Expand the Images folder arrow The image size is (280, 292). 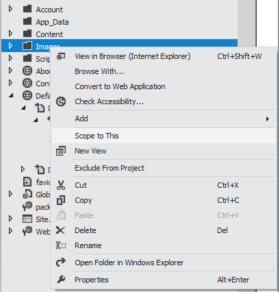[10, 46]
